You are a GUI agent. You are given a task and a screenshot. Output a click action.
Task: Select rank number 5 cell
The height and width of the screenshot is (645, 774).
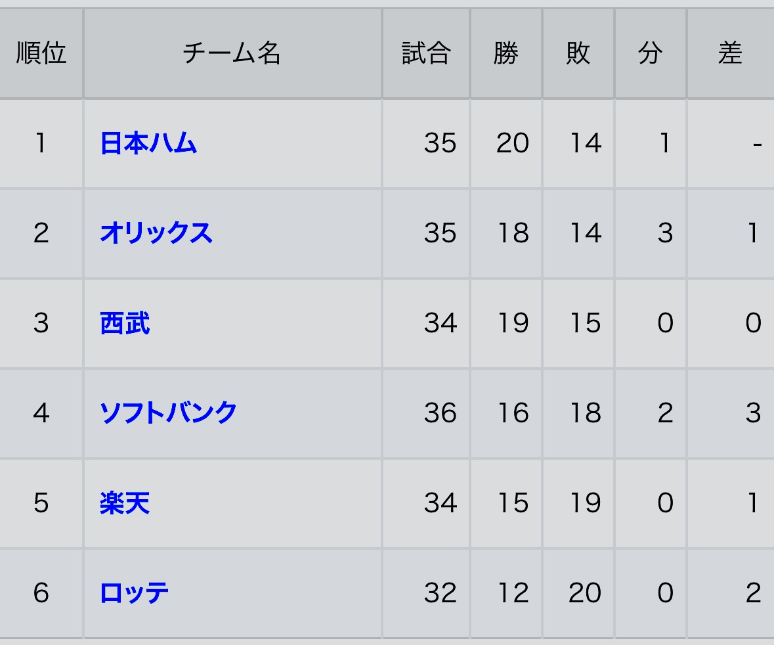point(41,503)
